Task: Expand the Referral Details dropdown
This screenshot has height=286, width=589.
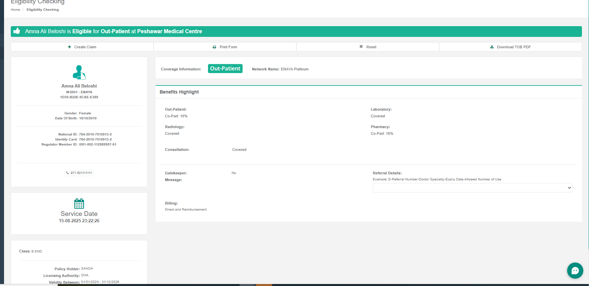Action: coord(472,188)
